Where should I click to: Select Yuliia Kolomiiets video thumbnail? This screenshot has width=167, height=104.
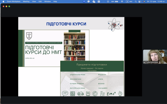pos(155,57)
